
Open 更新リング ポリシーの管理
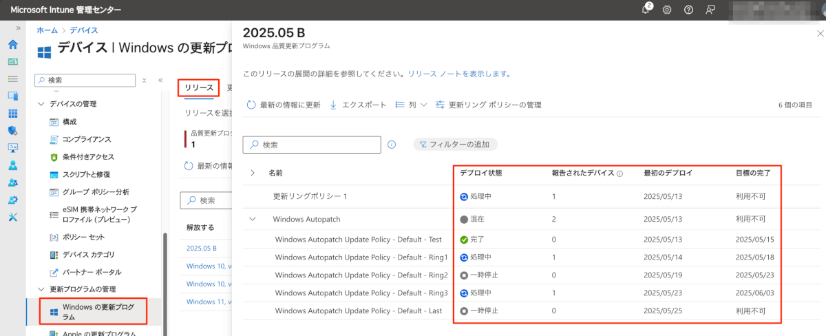click(x=489, y=105)
